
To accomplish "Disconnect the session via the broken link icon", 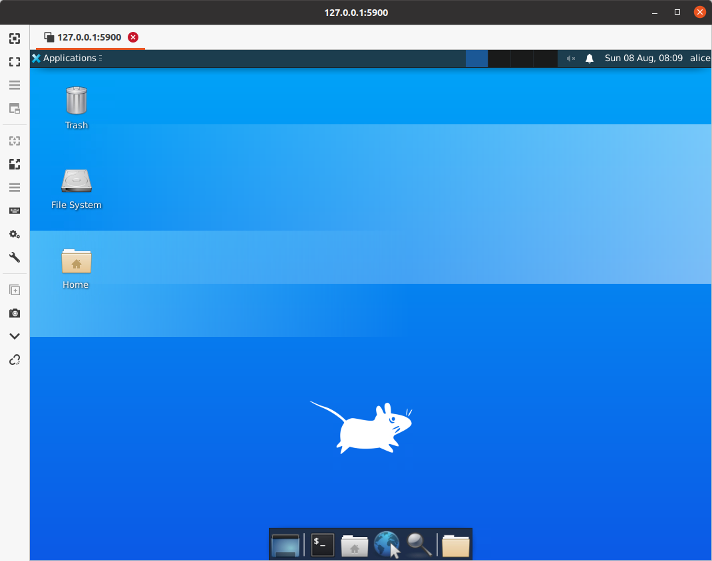I will click(15, 360).
